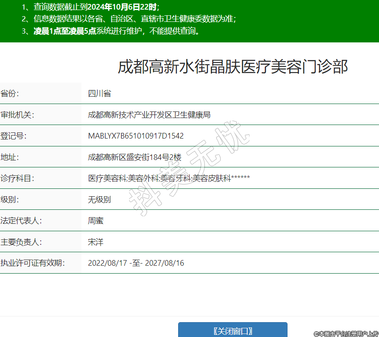Click the 登记号 row label
The width and height of the screenshot is (379, 337).
[14, 136]
